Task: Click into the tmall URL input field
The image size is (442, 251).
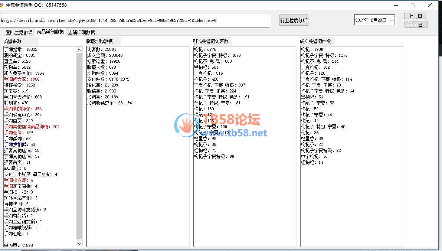Action: click(135, 20)
